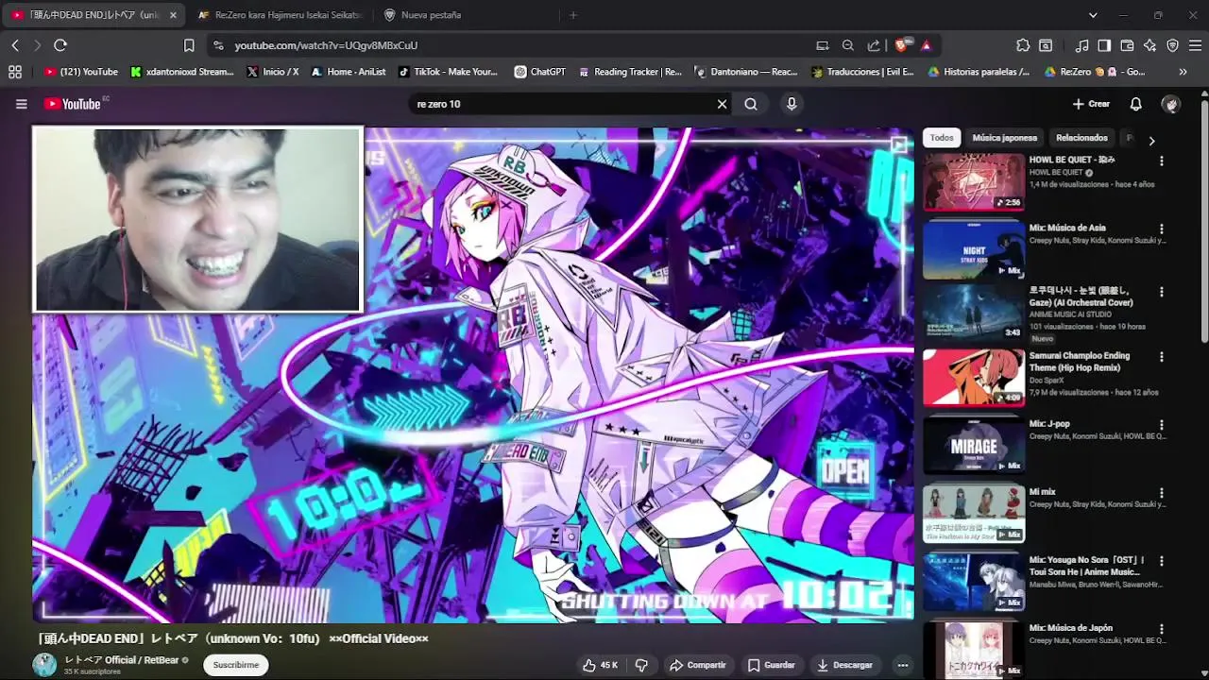This screenshot has height=680, width=1209.
Task: Click the search magnifier button
Action: coord(751,104)
